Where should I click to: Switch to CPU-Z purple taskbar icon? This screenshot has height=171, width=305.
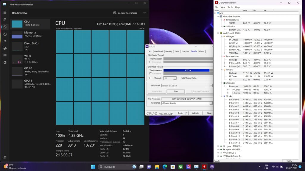tap(212, 167)
